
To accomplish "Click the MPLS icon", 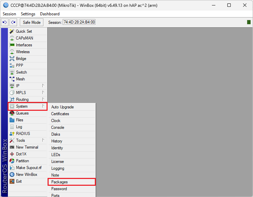I will [x=12, y=93].
